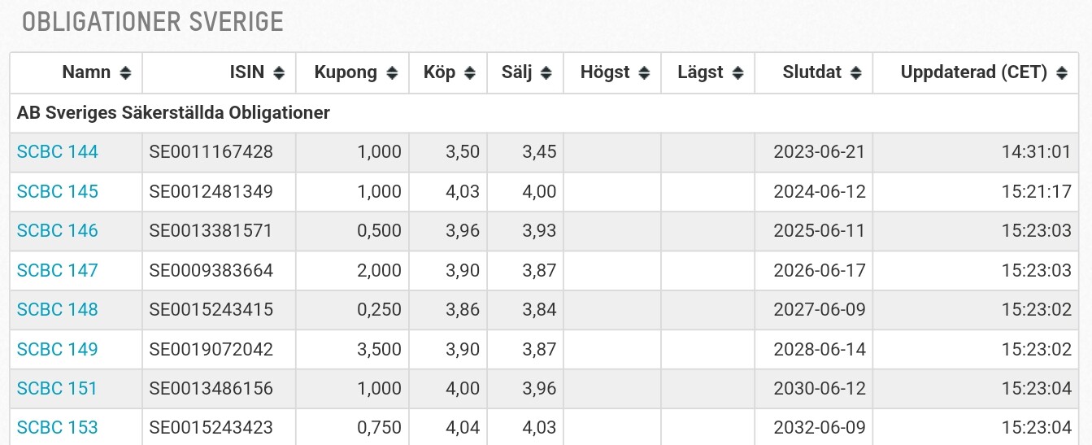Sort table by Namn column arrows
1092x445 pixels.
(125, 73)
